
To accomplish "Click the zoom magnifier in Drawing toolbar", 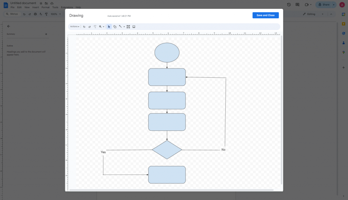I will click(100, 26).
